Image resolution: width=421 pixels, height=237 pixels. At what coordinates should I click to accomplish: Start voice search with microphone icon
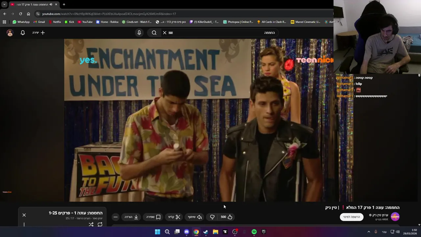pos(139,33)
